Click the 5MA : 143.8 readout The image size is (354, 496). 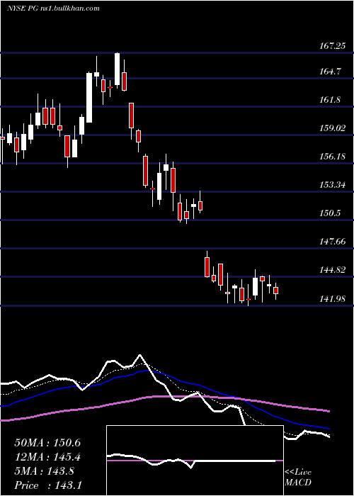(44, 471)
